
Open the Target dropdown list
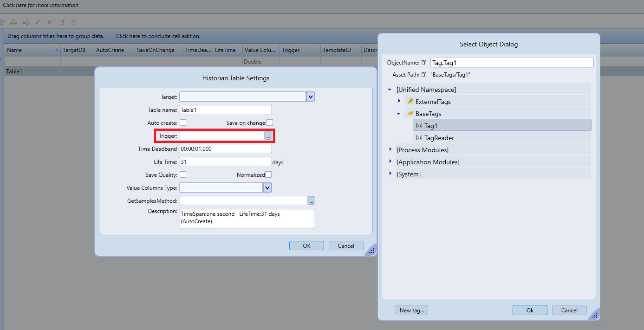tap(311, 97)
